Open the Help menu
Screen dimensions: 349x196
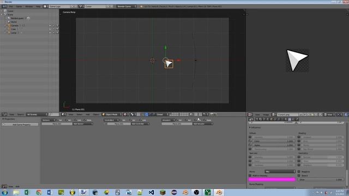[x=38, y=7]
